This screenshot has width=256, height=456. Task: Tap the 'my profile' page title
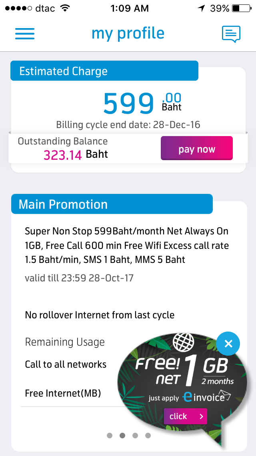pos(128,33)
